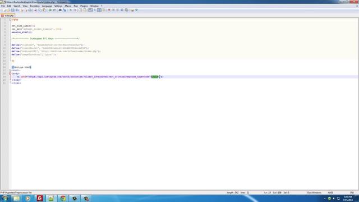The image size is (359, 202).
Task: Open Find with the binoculars icon
Action: (x=60, y=10)
